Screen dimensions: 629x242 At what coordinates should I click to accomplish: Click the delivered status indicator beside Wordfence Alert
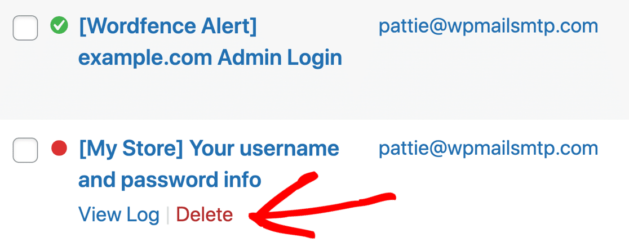[59, 26]
